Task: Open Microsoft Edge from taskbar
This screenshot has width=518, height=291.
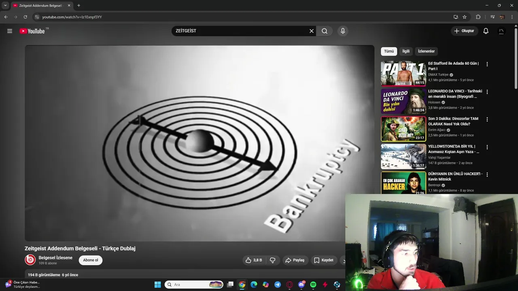Action: pyautogui.click(x=254, y=285)
